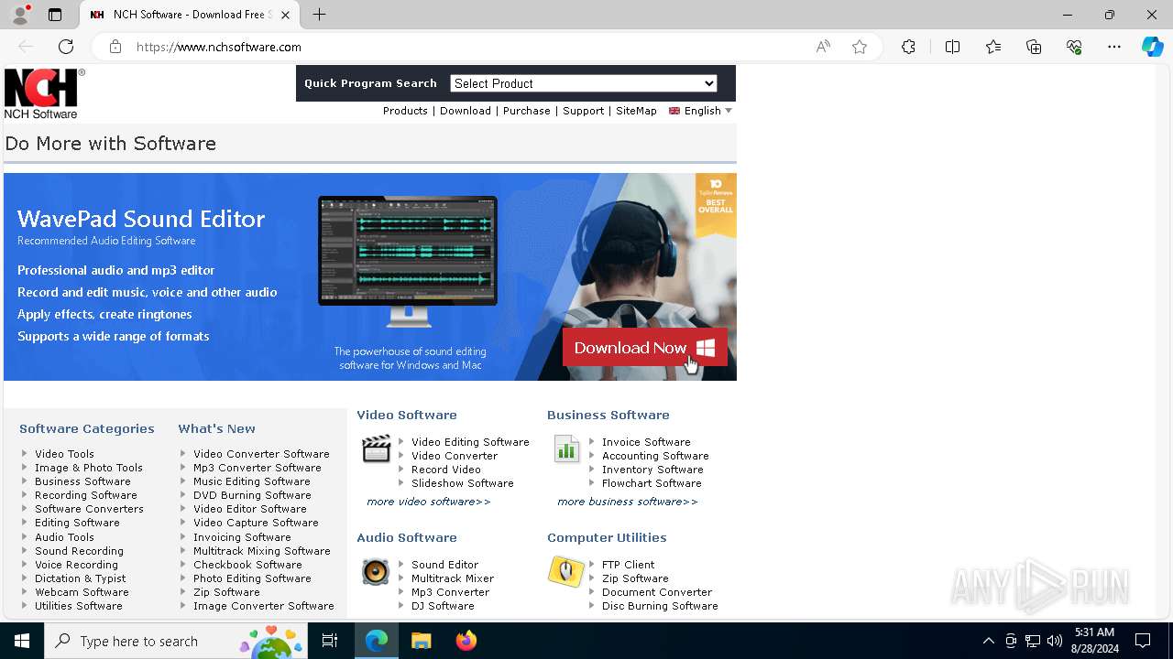The height and width of the screenshot is (659, 1173).
Task: Open tab actions menu
Action: [55, 15]
